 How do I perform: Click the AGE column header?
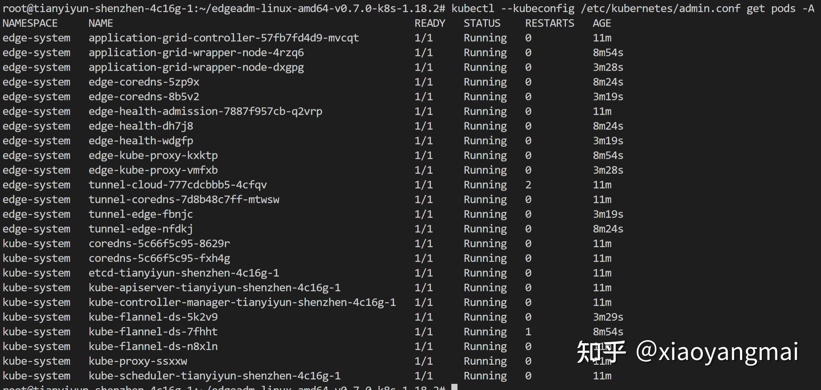[602, 23]
